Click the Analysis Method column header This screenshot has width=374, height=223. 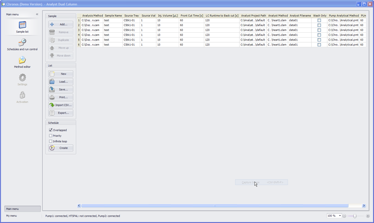(92, 15)
